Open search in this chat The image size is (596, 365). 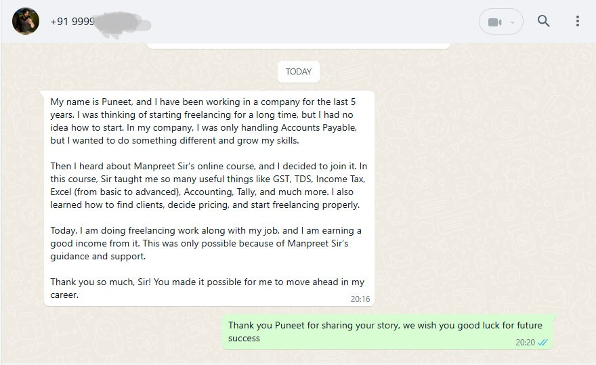(543, 22)
